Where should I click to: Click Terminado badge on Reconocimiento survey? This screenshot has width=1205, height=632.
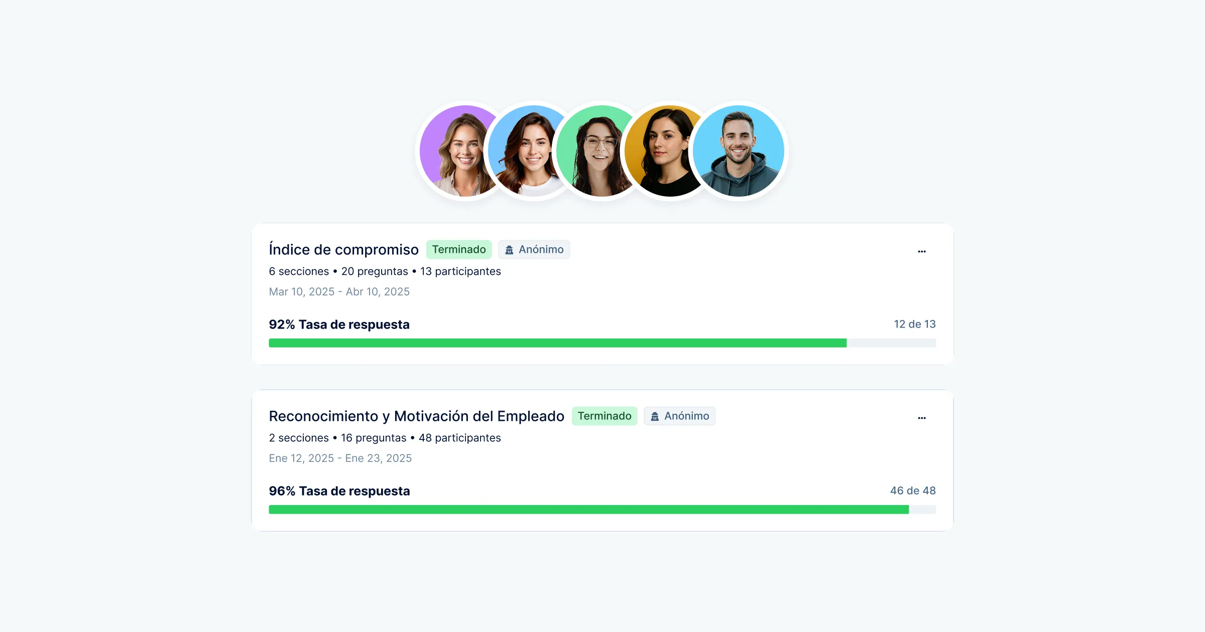tap(605, 416)
